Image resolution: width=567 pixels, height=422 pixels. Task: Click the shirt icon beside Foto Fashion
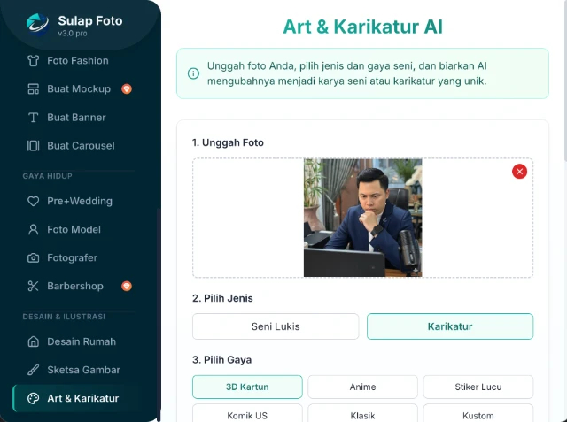pos(34,61)
